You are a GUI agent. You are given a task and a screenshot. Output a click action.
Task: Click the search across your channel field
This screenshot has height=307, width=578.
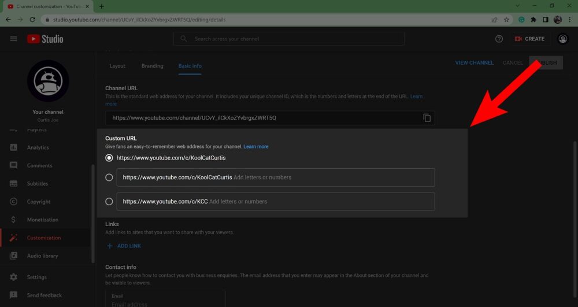pyautogui.click(x=289, y=39)
